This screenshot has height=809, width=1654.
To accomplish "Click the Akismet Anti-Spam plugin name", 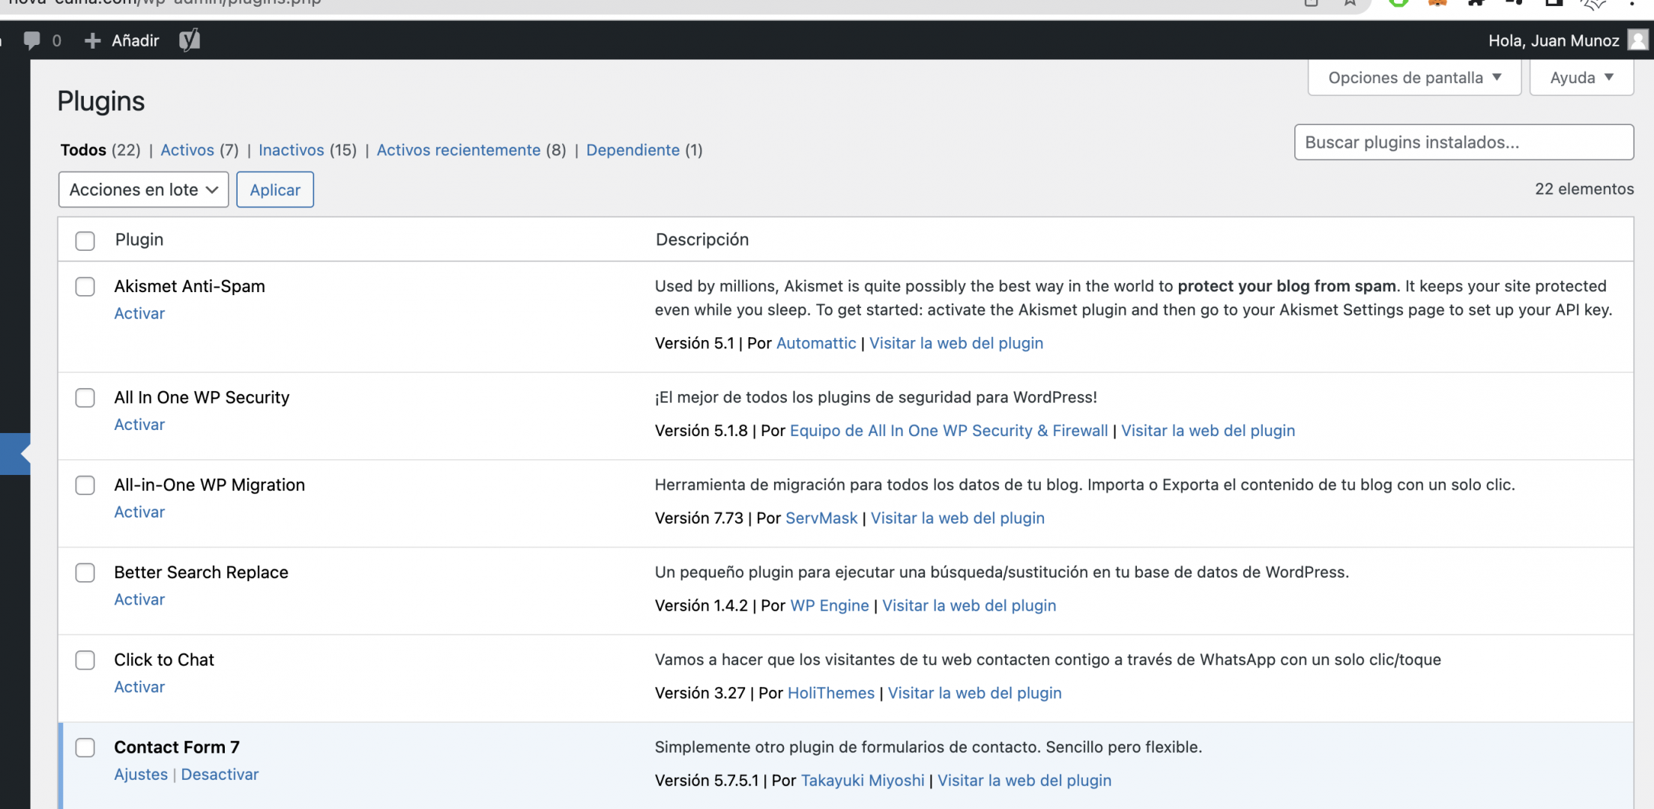I will tap(190, 286).
